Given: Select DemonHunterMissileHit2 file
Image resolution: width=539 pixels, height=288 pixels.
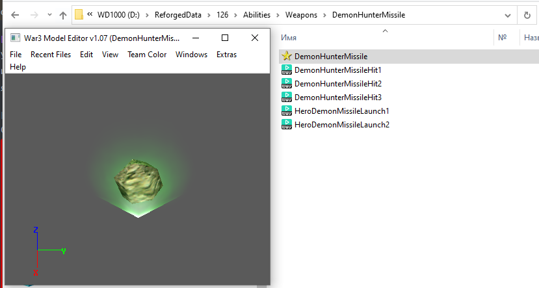Looking at the screenshot, I should point(337,84).
